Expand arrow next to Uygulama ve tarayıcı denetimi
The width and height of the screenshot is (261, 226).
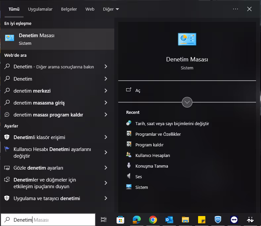(x=106, y=198)
